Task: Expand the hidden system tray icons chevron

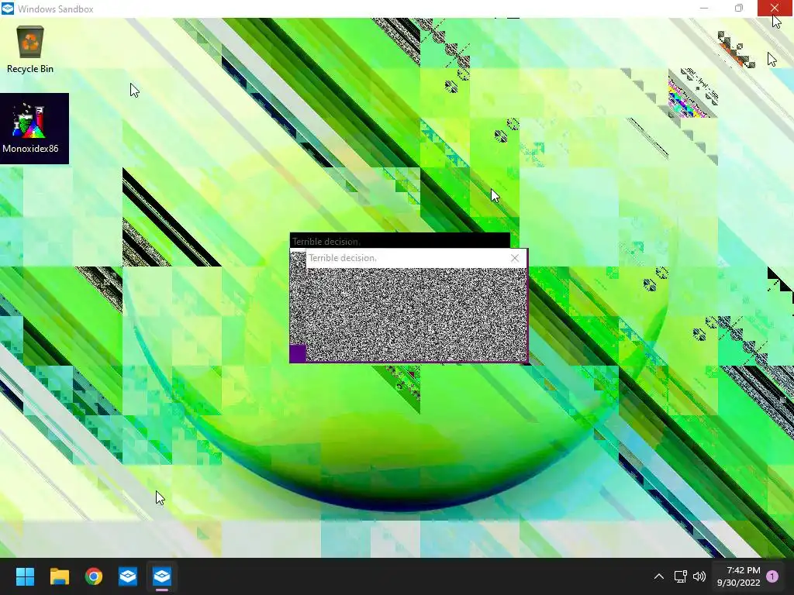Action: click(x=659, y=576)
